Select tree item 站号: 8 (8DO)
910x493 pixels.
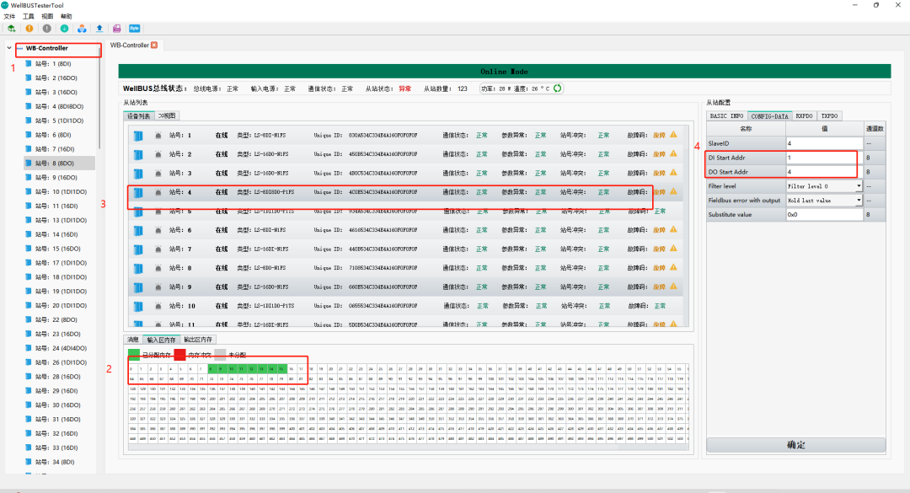pyautogui.click(x=55, y=163)
